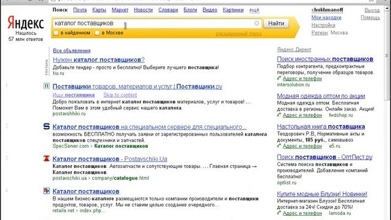Click 'Адрес и телефон' beside fwdshop.ru
The image size is (391, 220).
[302, 116]
